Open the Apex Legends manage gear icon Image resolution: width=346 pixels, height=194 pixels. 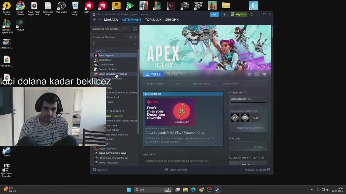249,74
